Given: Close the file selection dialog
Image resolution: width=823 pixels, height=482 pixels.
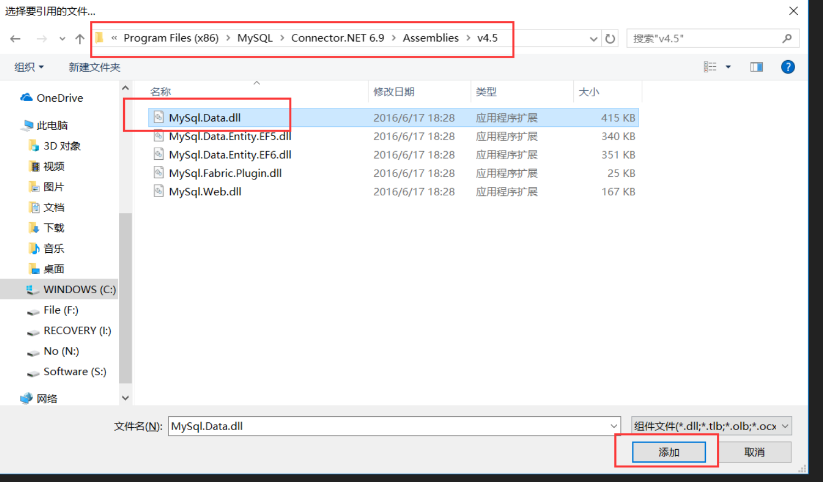Looking at the screenshot, I should (793, 11).
